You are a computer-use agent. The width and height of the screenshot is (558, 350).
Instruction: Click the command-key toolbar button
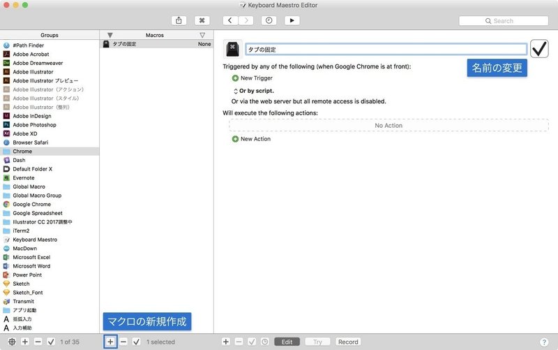tap(202, 20)
